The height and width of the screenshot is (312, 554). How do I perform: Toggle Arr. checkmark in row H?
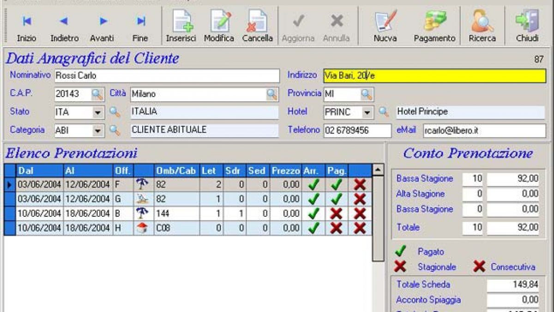coord(314,228)
